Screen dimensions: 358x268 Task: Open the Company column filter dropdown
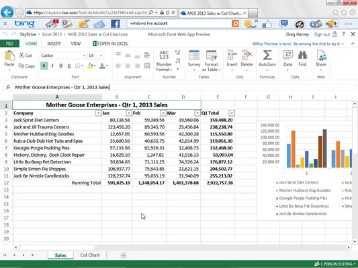tap(98, 113)
